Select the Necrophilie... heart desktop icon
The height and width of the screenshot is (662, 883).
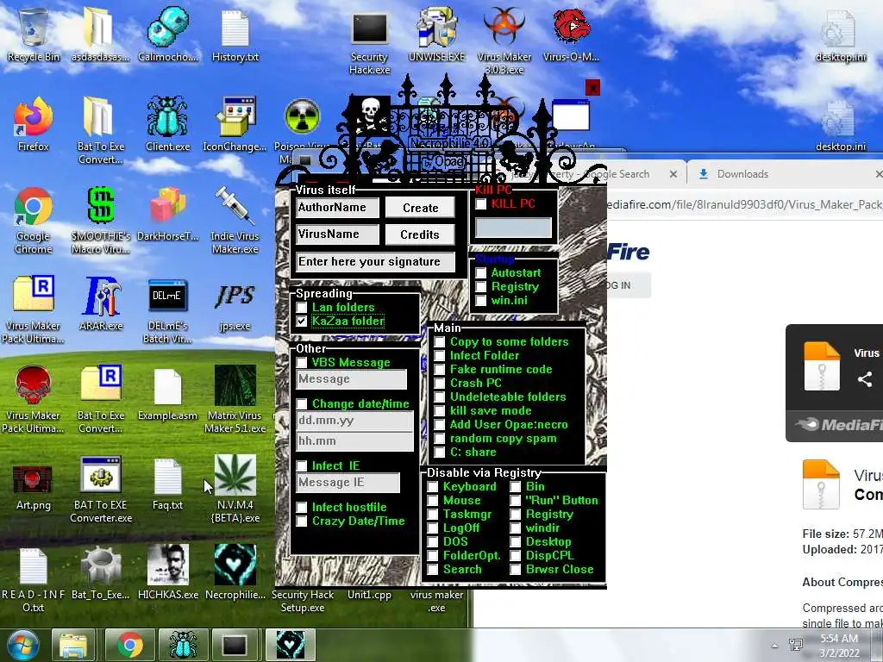coord(235,572)
